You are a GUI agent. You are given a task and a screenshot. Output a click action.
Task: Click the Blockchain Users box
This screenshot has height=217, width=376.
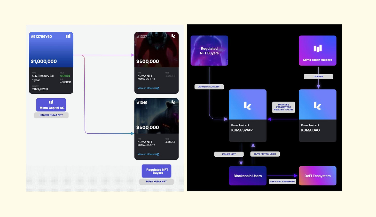point(248,176)
